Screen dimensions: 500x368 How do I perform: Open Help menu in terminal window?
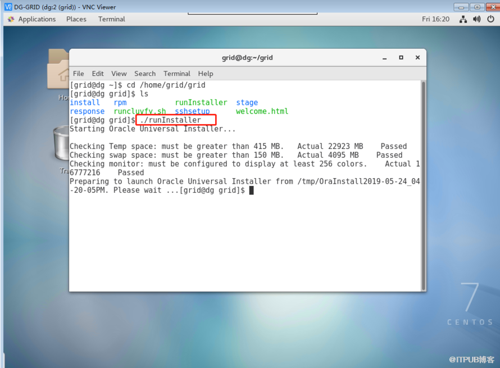206,74
